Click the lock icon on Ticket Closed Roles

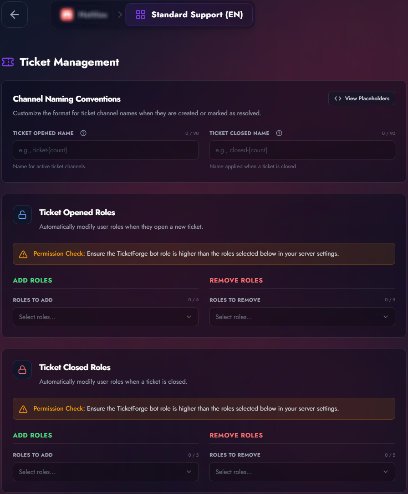tap(22, 369)
